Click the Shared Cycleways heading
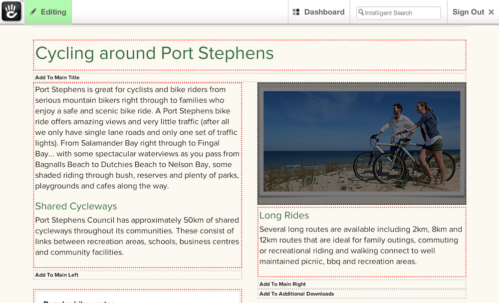The width and height of the screenshot is (499, 303). 76,206
